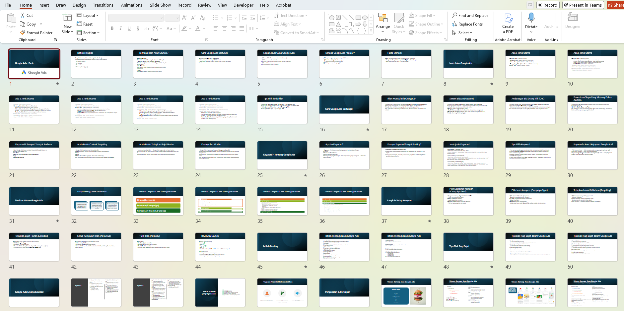Viewport: 624px width, 311px height.
Task: Increase font size icon
Action: (184, 18)
